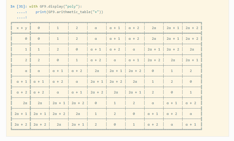Viewport: 234px width, 141px height.
Task: Click the '0' result in row α + 1, column 2α + 2
Action: coord(191,82)
